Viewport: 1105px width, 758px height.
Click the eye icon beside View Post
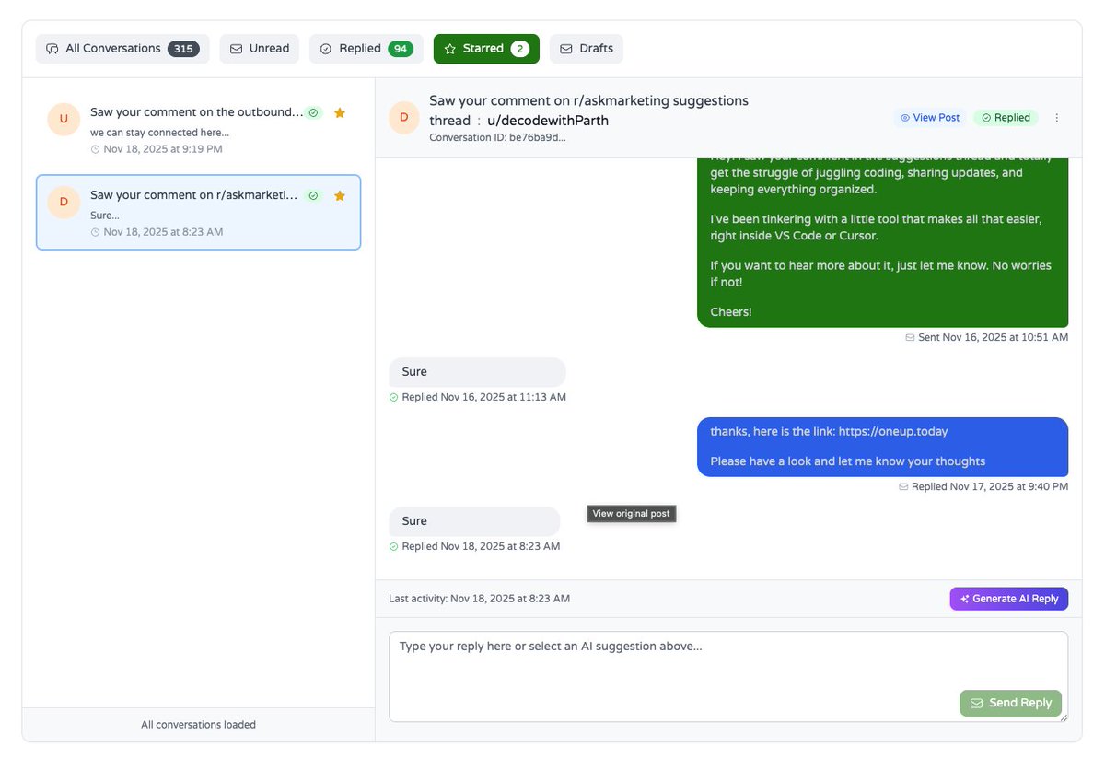tap(905, 118)
